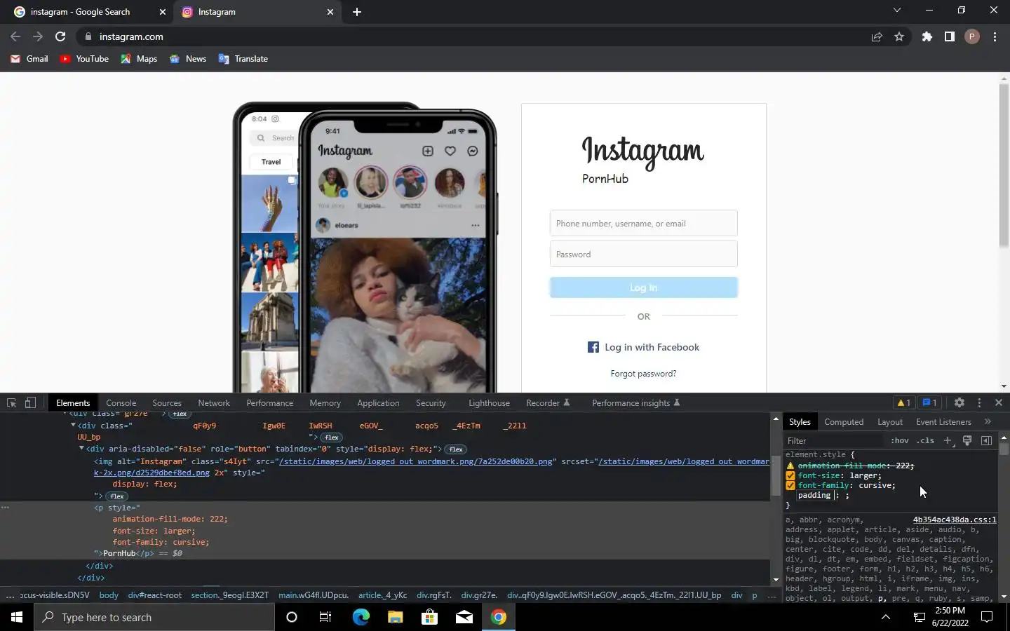Toggle Chrome side panel icon
Viewport: 1010px width, 631px height.
tap(950, 36)
